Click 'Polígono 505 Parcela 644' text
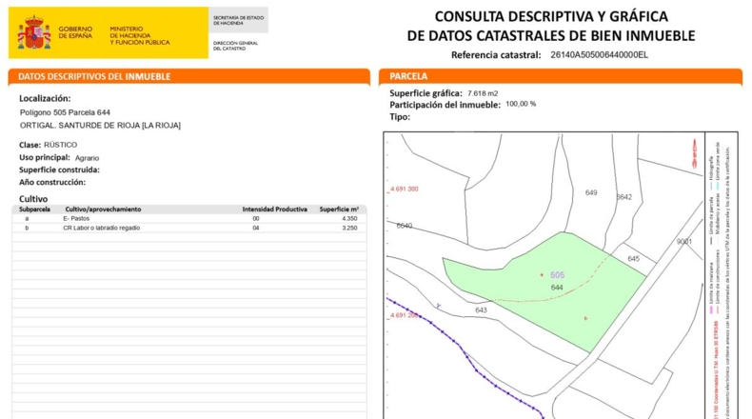Screen dimensions: 752x419 point(66,112)
